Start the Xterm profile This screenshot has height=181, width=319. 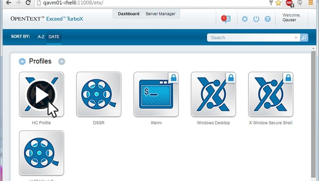[x=156, y=94]
